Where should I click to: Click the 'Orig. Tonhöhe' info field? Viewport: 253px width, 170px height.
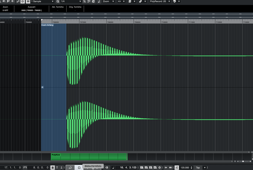tap(75, 8)
